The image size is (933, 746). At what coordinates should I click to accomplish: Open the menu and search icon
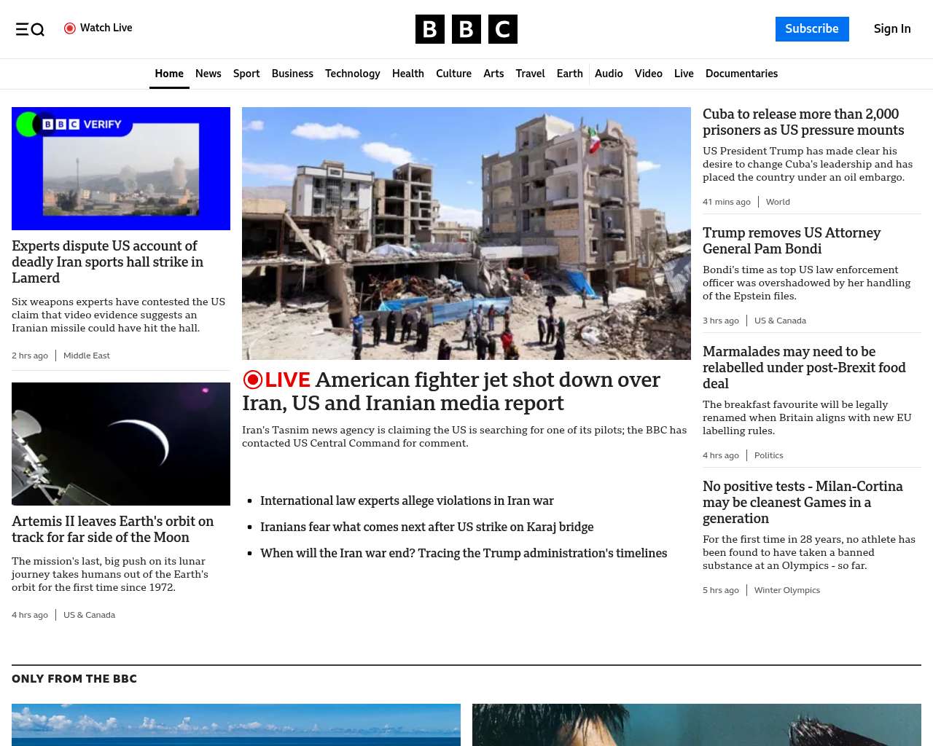(30, 29)
